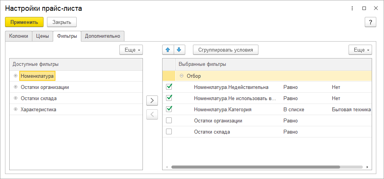Add filter using right arrow button

152,100
